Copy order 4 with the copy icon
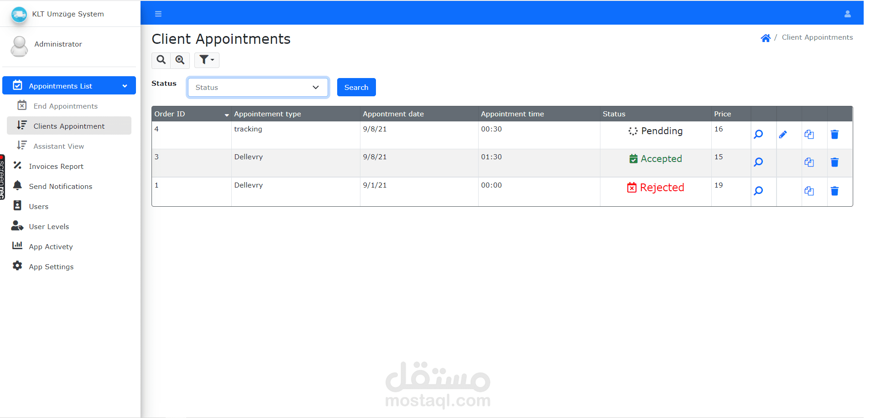 (x=809, y=134)
